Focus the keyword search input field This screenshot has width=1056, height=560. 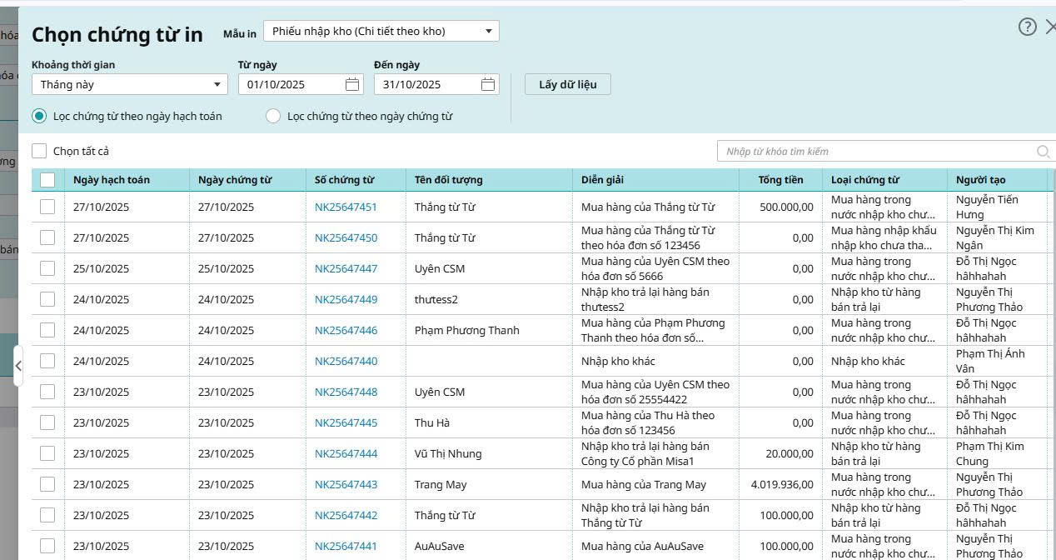tap(874, 152)
